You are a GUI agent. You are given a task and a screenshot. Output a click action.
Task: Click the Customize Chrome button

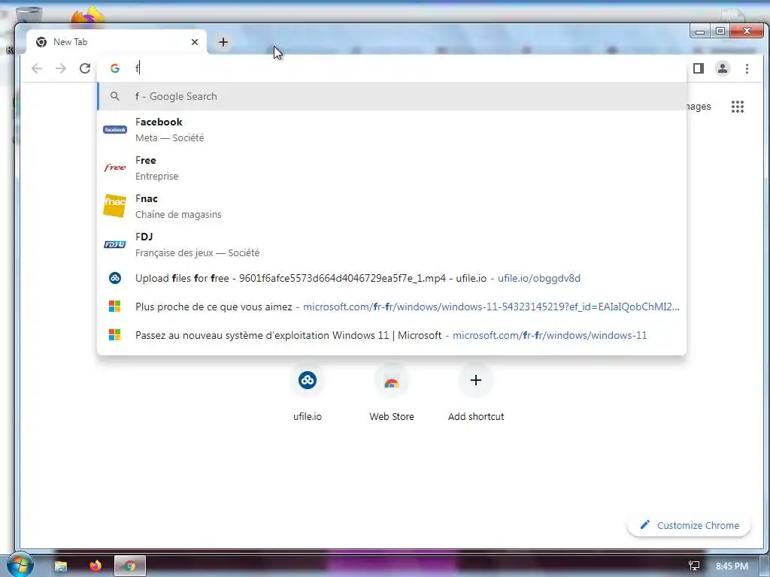click(689, 525)
